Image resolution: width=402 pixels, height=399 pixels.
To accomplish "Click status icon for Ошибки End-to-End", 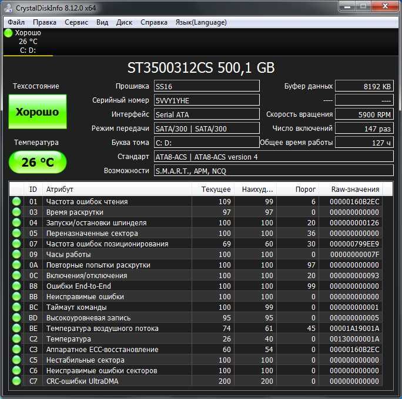I will (x=16, y=286).
